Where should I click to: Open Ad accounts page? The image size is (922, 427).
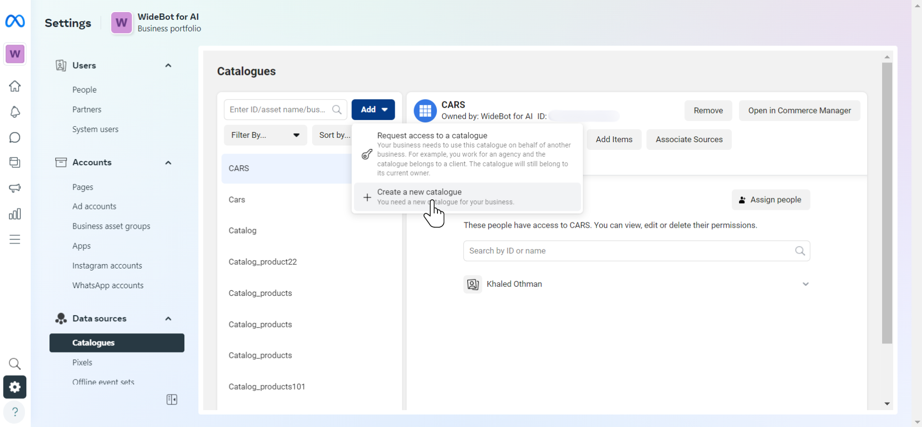[x=95, y=207]
